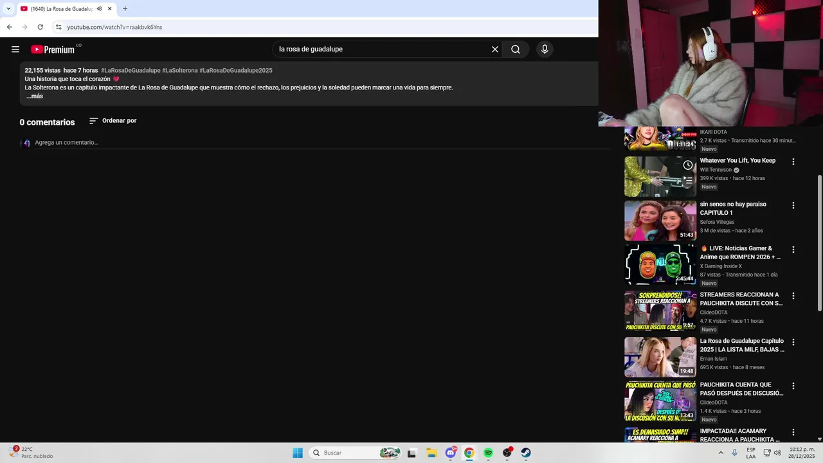
Task: Click the taskbar Buscar search box
Action: 356,453
